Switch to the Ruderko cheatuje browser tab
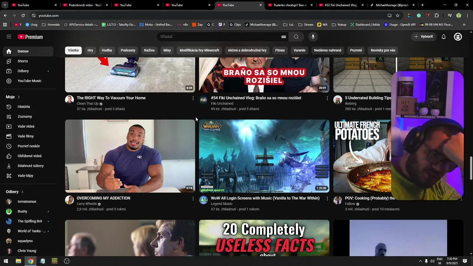Viewport: 473px width, 266px height. pyautogui.click(x=290, y=5)
